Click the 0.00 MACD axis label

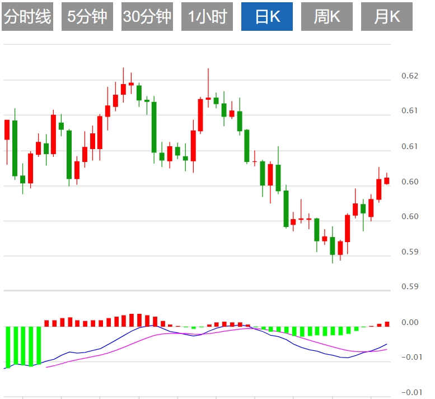[x=410, y=322]
